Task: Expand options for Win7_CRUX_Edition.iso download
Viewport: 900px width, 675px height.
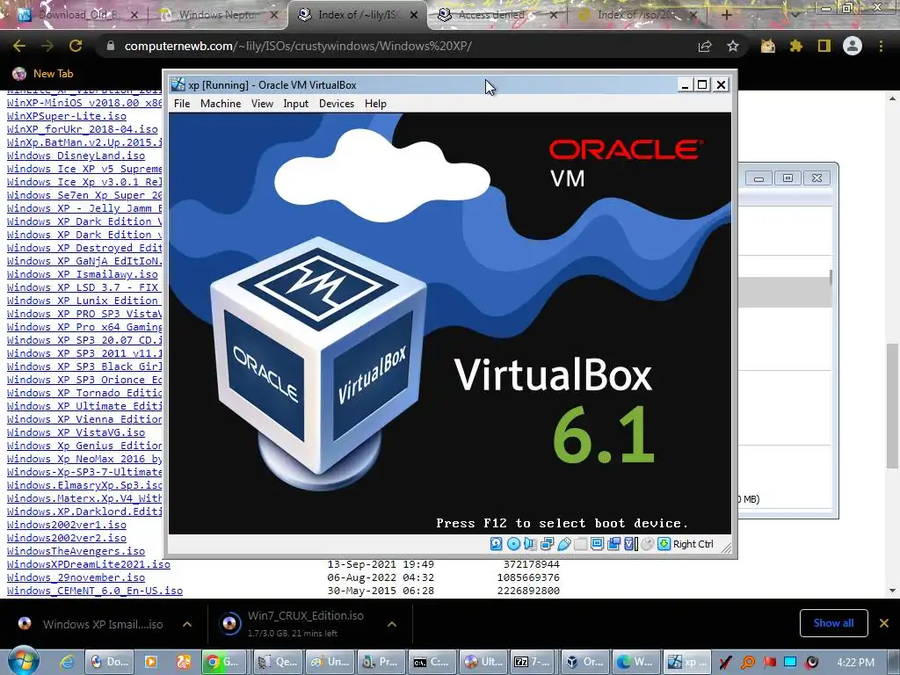Action: pyautogui.click(x=392, y=624)
